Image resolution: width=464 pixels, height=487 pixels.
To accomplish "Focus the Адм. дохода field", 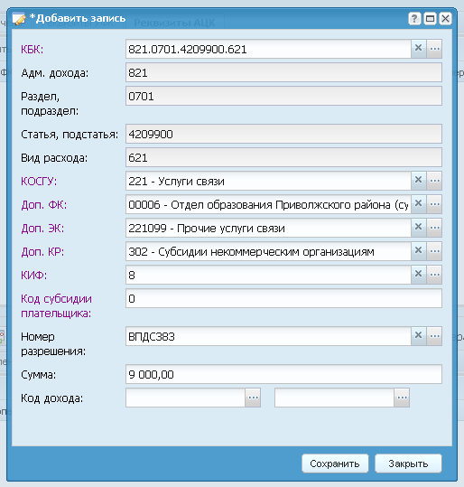I will [283, 72].
